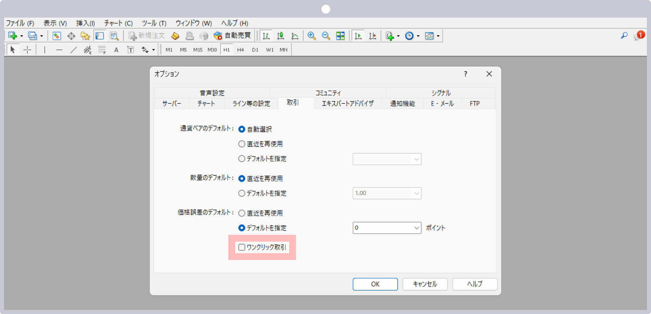Open the Market Watch icon
This screenshot has width=651, height=314.
[x=57, y=36]
